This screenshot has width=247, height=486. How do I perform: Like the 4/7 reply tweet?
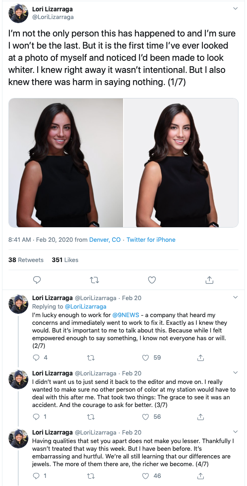coord(146,476)
